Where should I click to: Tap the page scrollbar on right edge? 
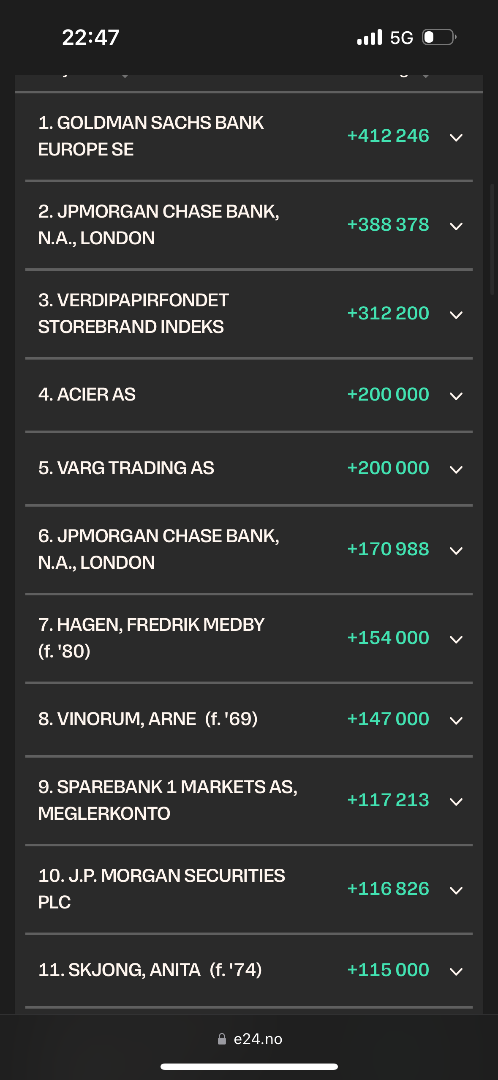[492, 239]
